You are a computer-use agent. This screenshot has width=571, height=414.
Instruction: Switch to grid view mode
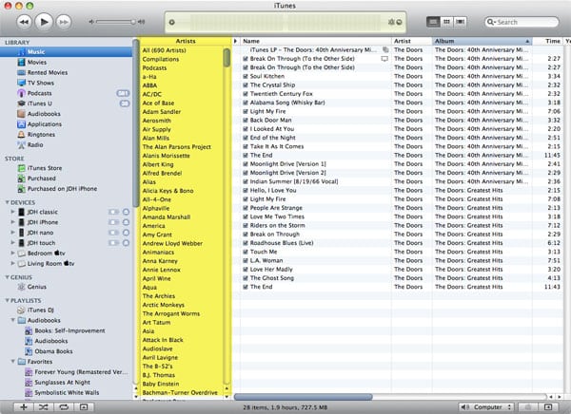[446, 22]
